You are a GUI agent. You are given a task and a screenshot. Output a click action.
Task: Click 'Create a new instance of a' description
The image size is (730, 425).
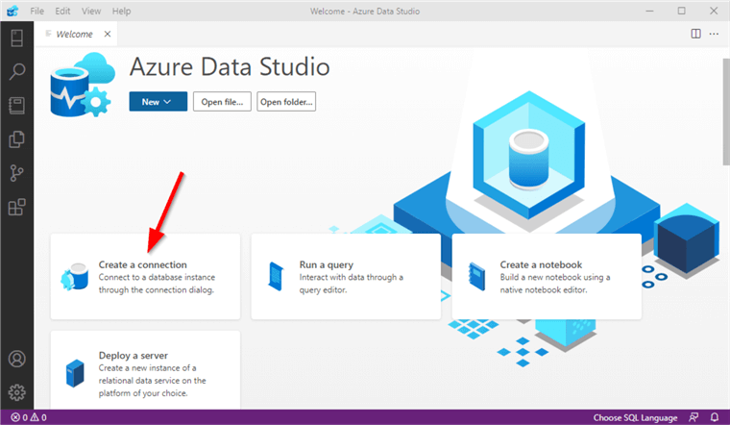coord(147,368)
